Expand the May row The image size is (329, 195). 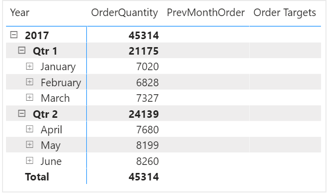30,145
